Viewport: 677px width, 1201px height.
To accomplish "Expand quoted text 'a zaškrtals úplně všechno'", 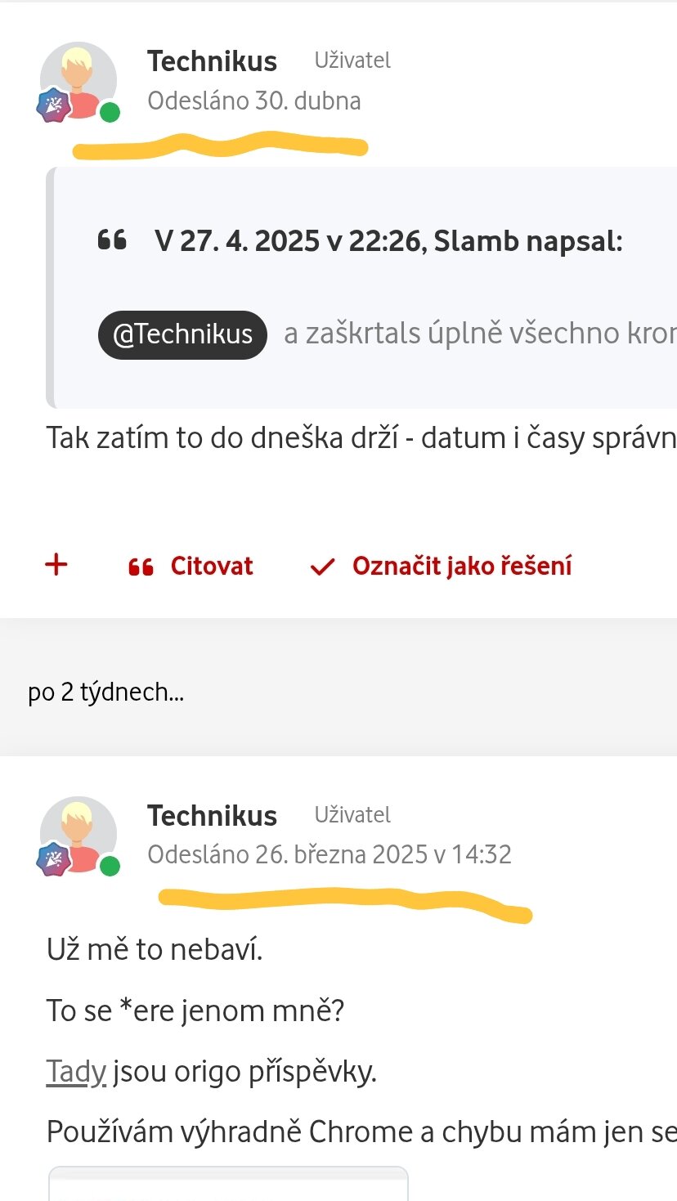I will click(x=480, y=334).
